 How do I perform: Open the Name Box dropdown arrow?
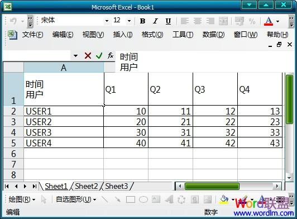pyautogui.click(x=75, y=56)
